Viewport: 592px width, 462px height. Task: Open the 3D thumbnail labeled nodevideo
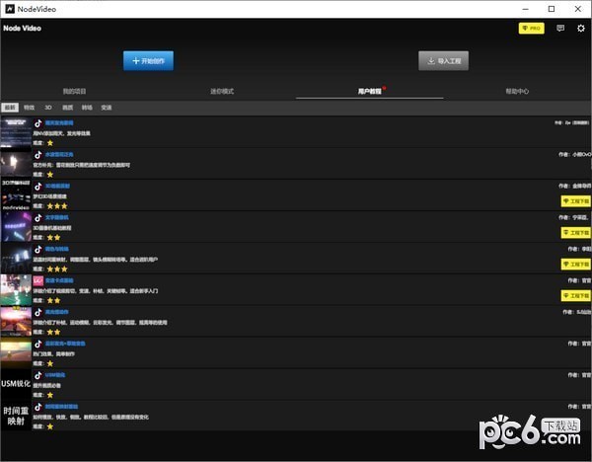tap(16, 194)
